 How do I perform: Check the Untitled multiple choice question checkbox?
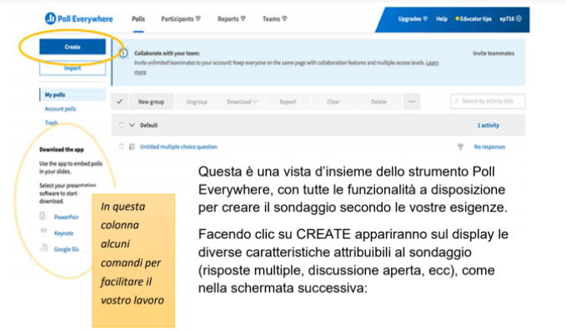click(x=122, y=147)
